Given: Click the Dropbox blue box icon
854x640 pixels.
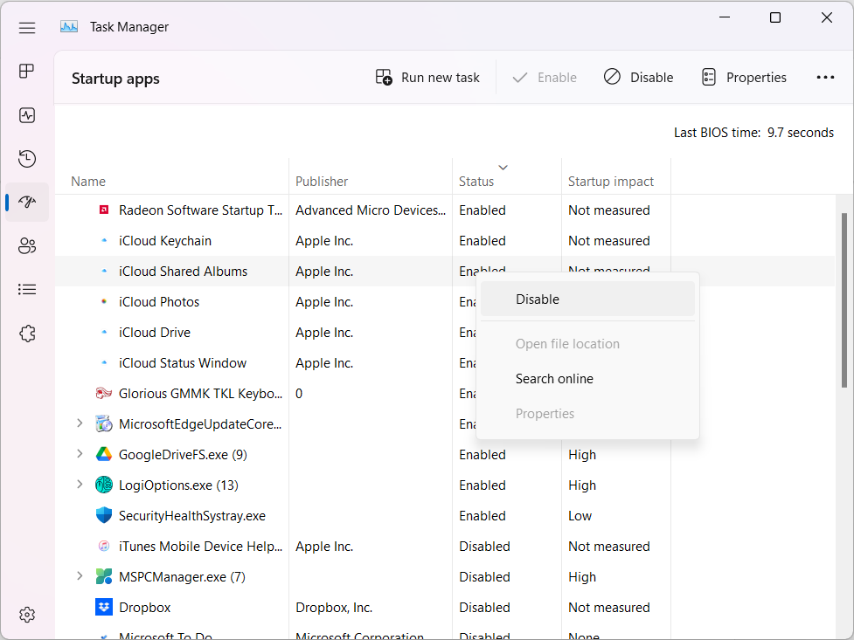Looking at the screenshot, I should pos(104,607).
